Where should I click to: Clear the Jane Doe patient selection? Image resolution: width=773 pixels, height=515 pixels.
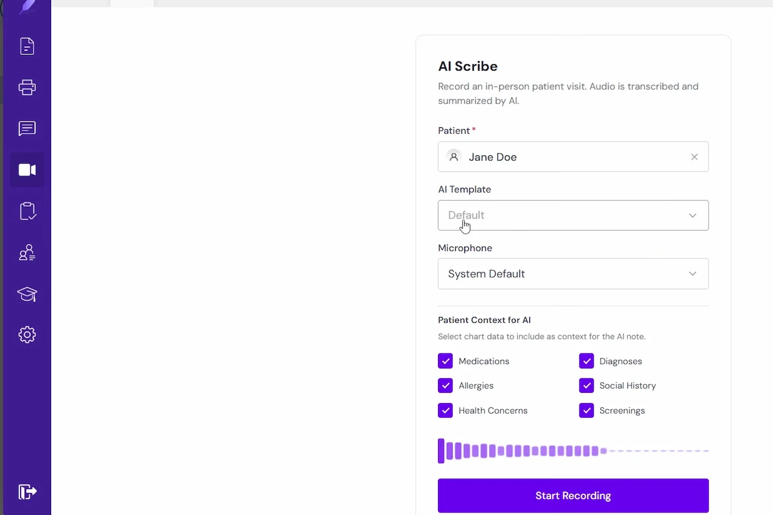coord(694,157)
